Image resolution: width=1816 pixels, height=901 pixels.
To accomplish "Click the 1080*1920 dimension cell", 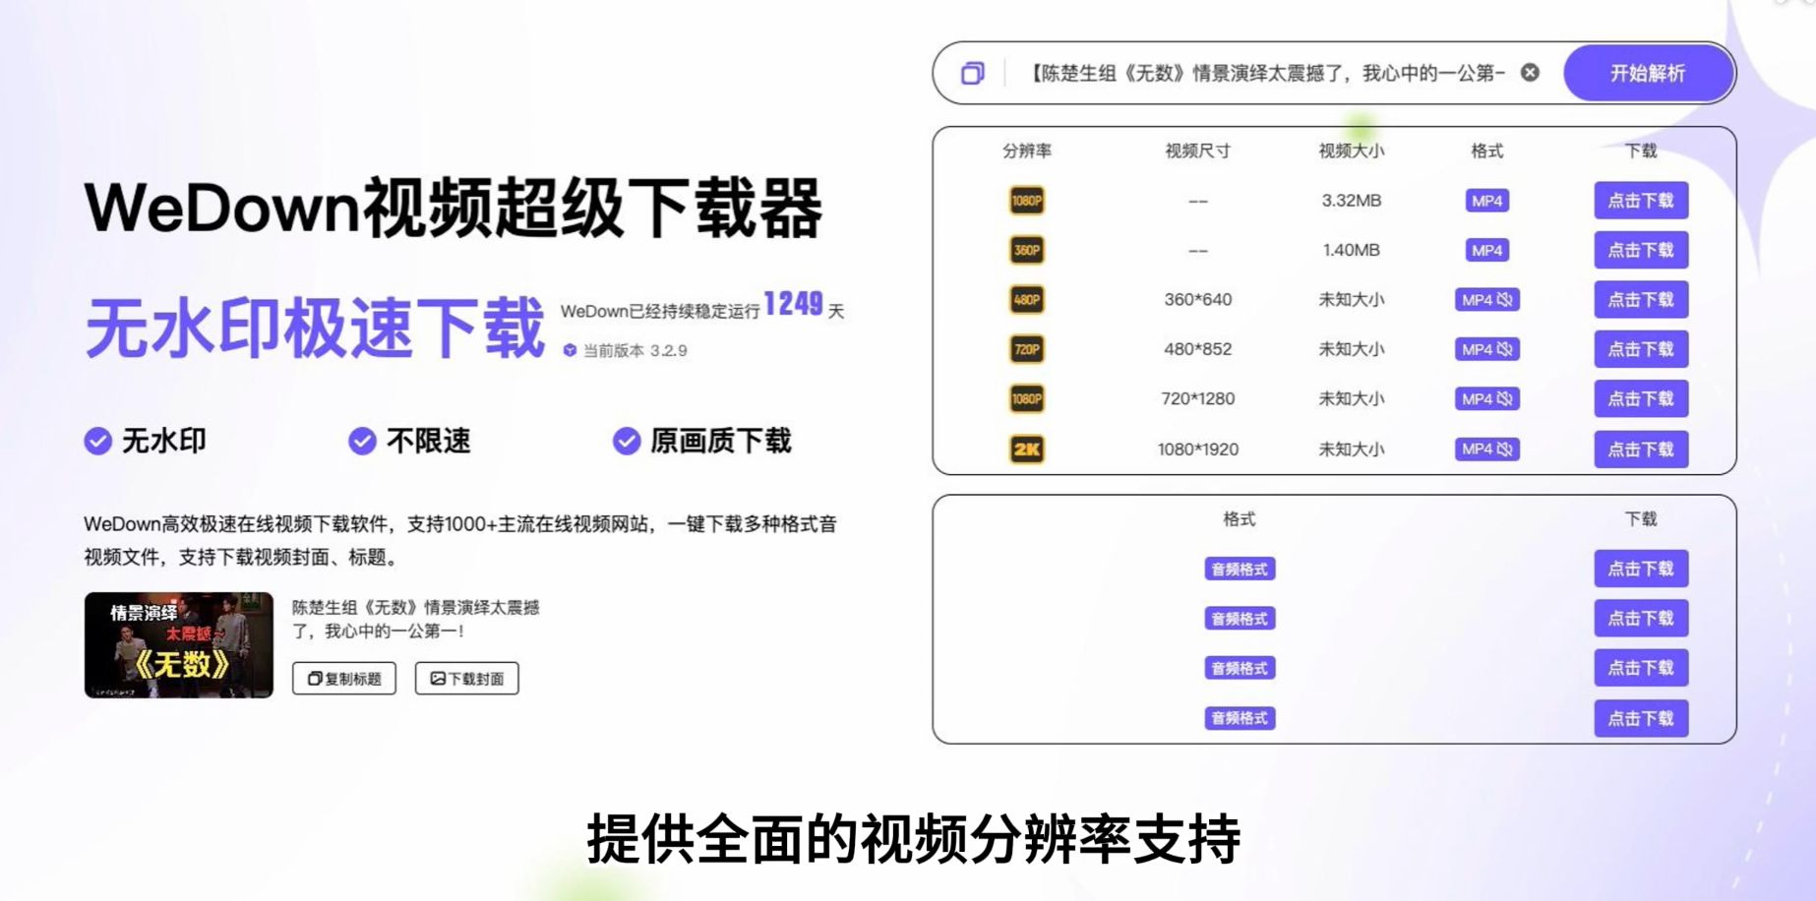I will (1197, 450).
